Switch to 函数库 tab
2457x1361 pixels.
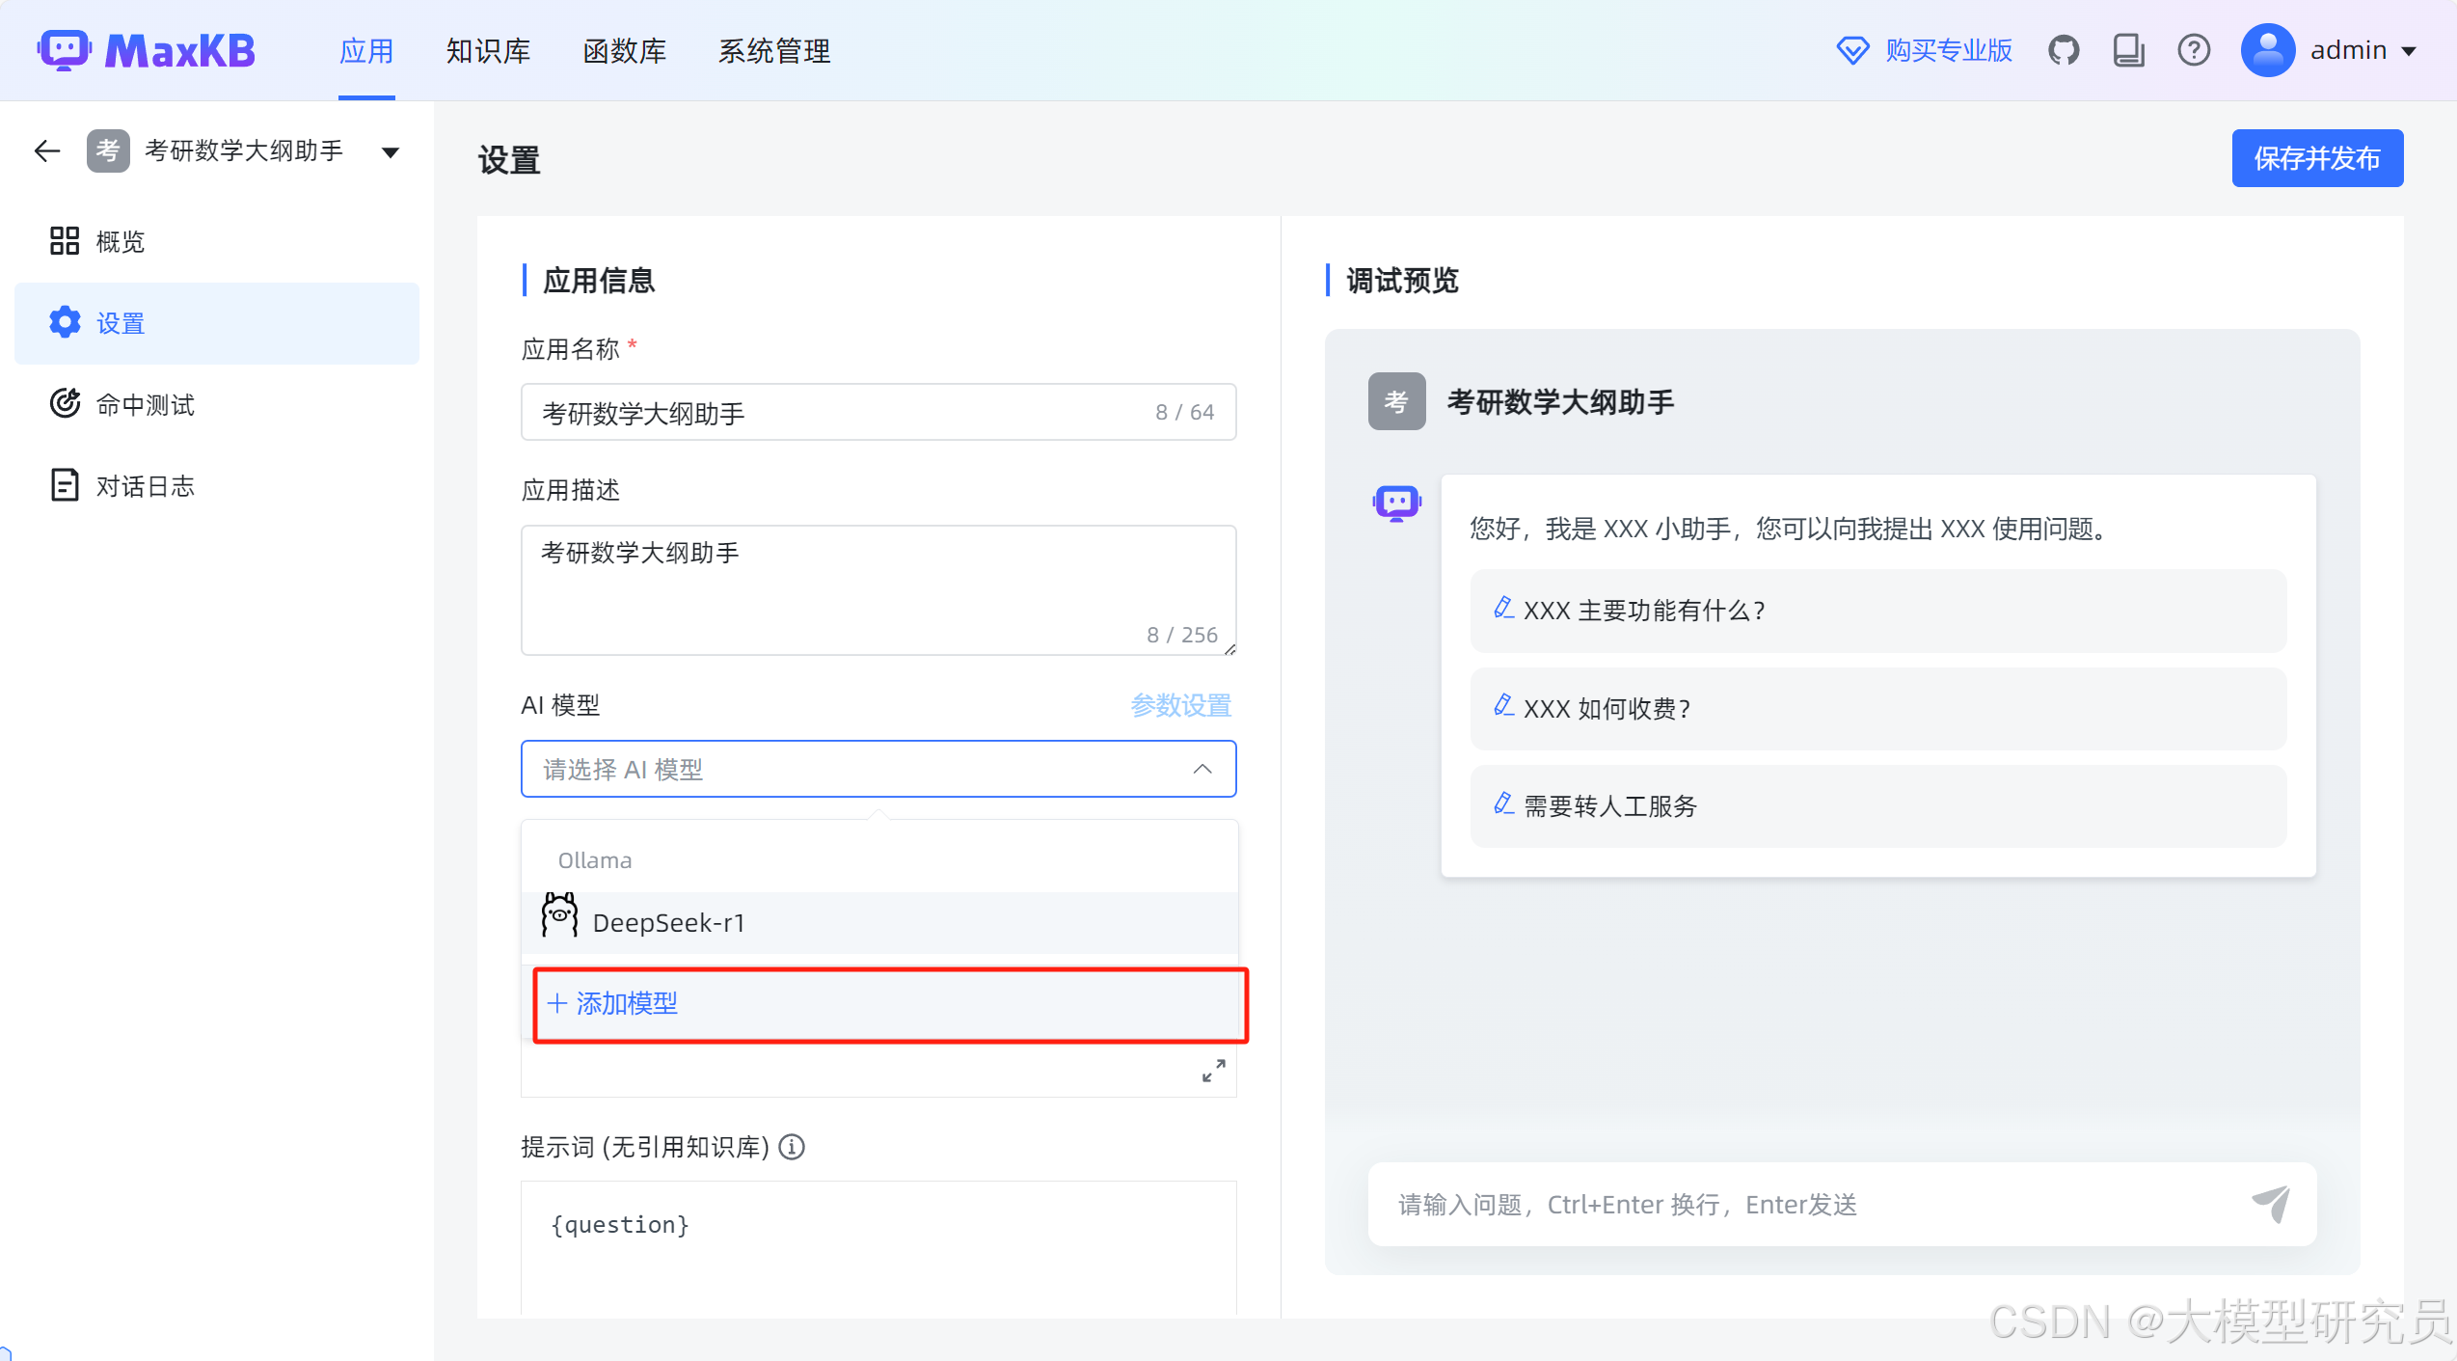click(x=624, y=51)
